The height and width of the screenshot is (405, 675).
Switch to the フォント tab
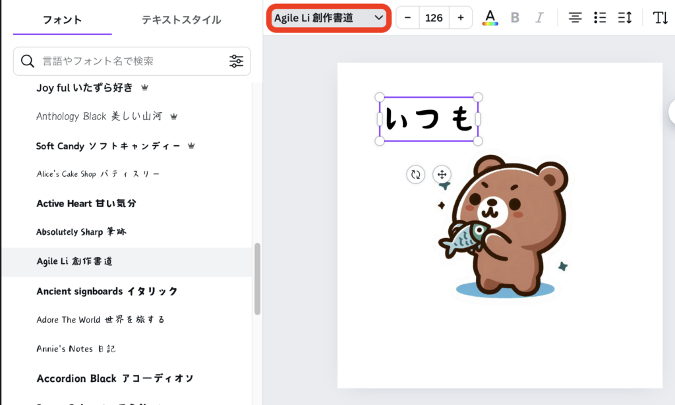(63, 20)
